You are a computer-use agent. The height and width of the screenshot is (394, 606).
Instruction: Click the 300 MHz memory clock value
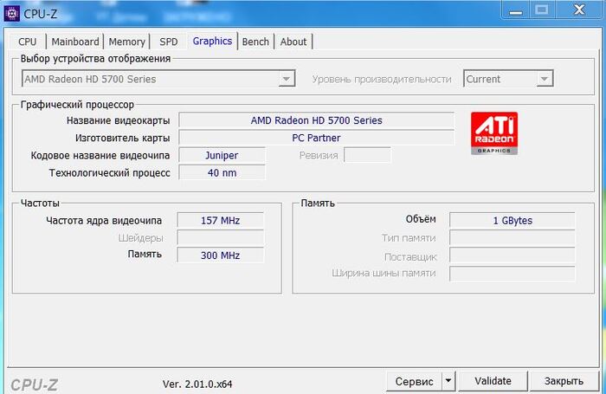click(x=220, y=255)
